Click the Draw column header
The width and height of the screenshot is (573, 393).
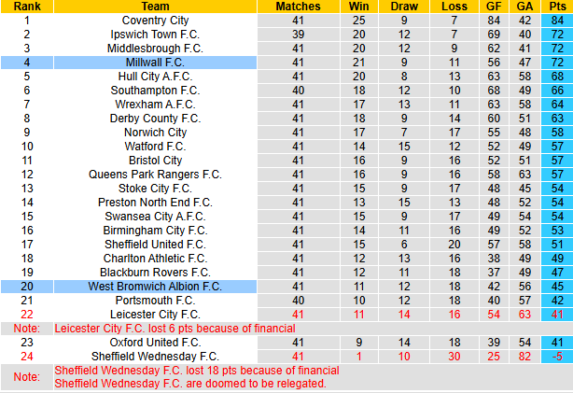click(404, 6)
